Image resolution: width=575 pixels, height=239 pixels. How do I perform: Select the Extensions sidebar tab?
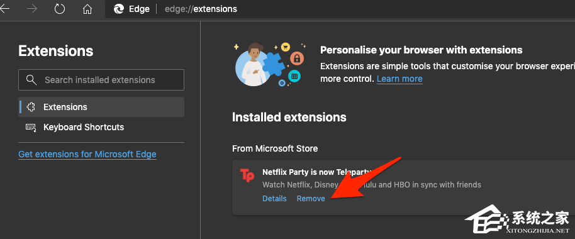point(101,107)
